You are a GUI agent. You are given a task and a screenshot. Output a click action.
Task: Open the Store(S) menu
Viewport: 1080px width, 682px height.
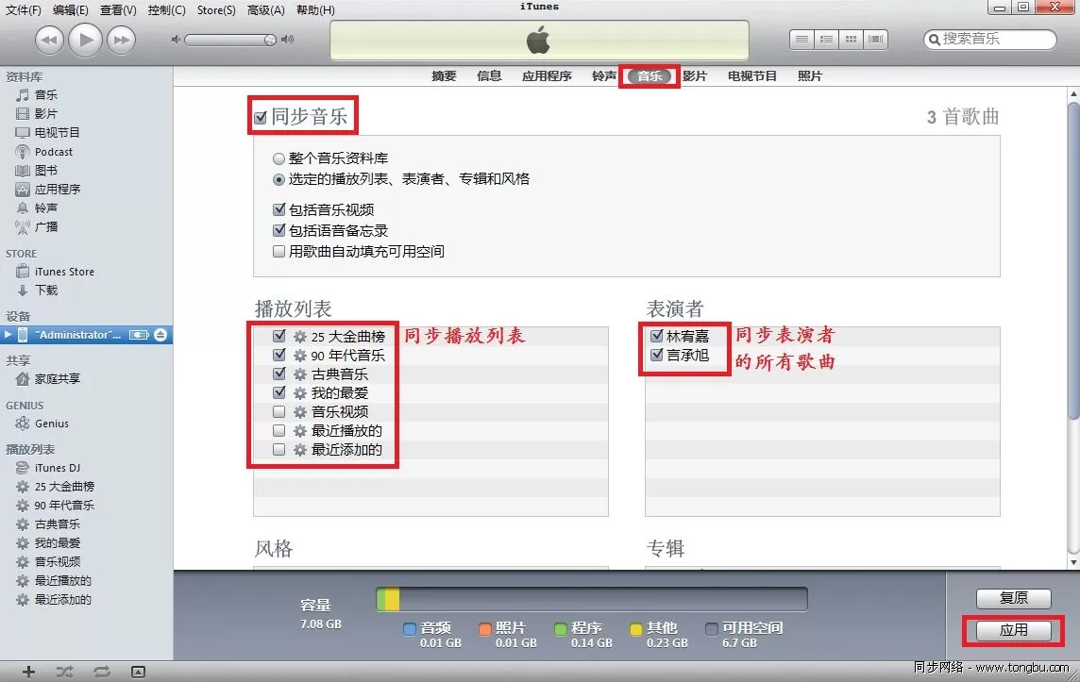pyautogui.click(x=216, y=10)
